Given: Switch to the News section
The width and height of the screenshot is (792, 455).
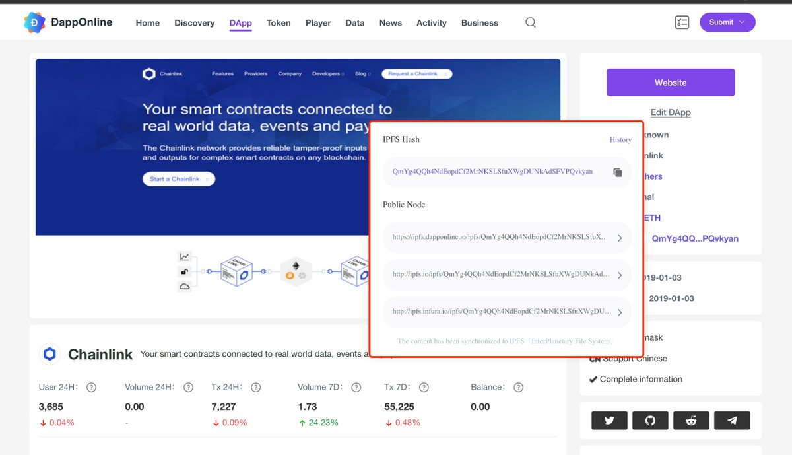Looking at the screenshot, I should pos(390,22).
